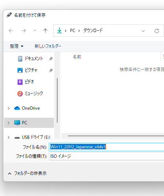Collapse folders with フォルダーの非表示
Viewport: 164px width, 196px height.
[x=27, y=173]
